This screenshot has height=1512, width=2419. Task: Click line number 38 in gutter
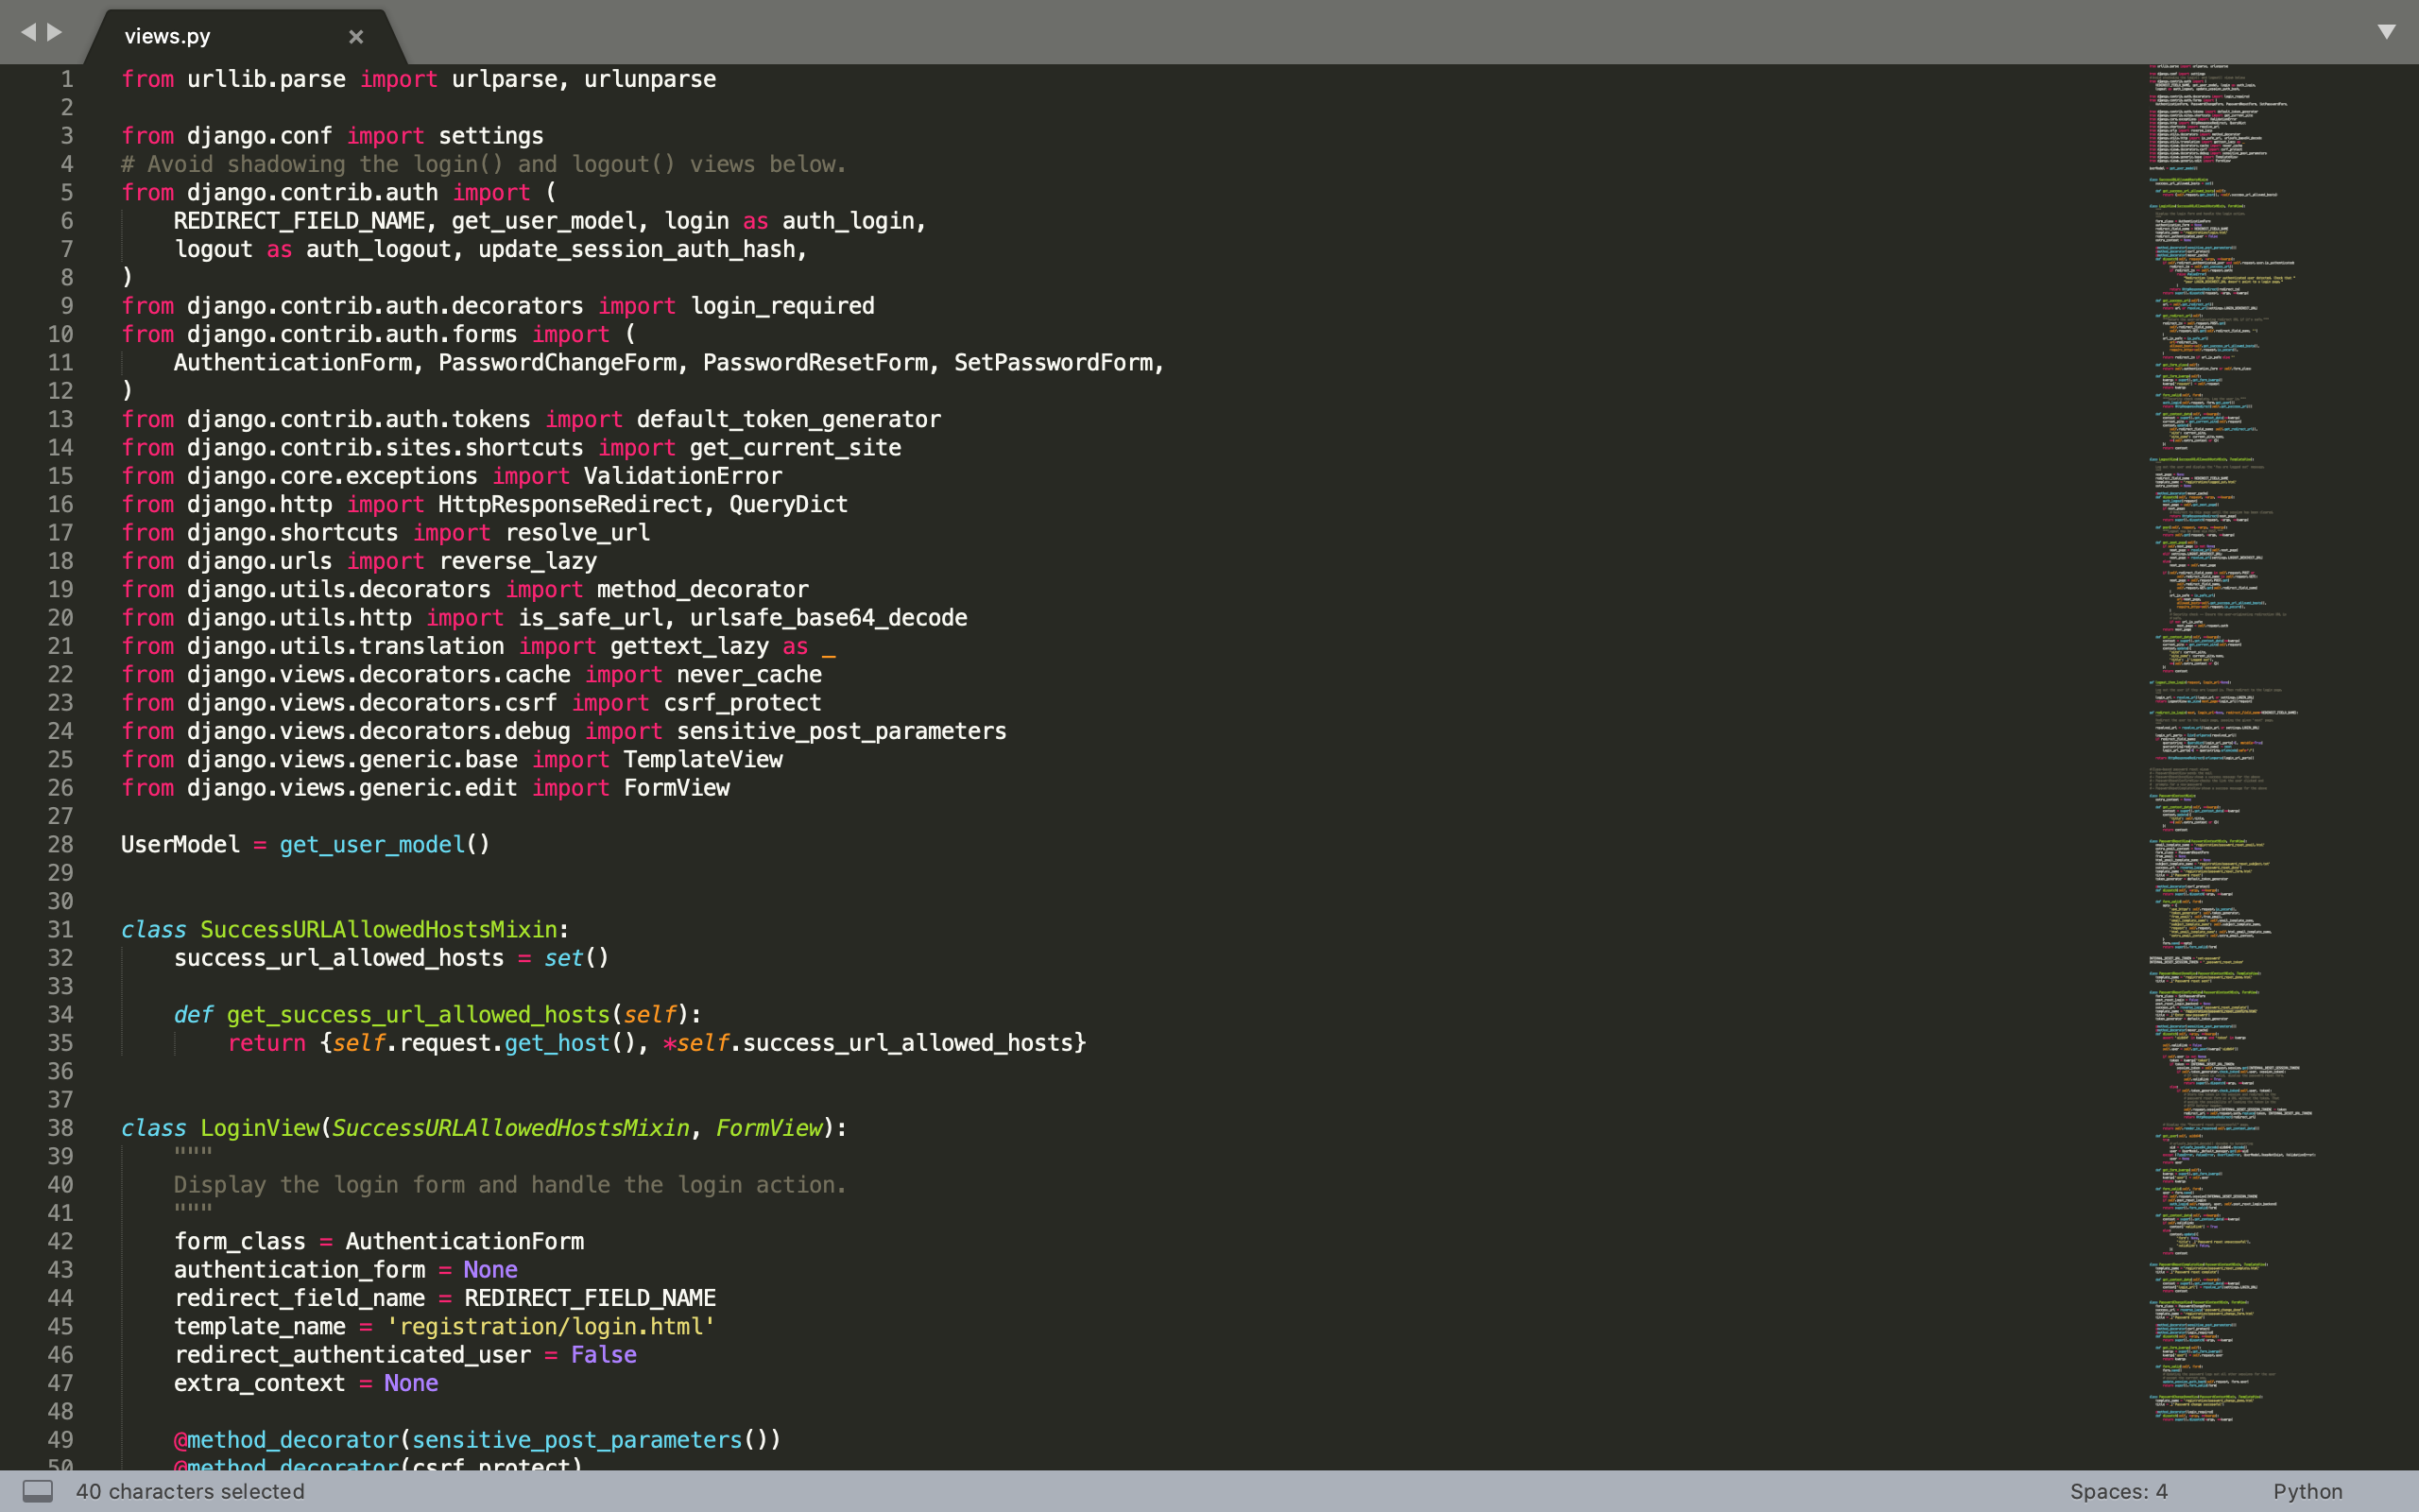pyautogui.click(x=60, y=1128)
